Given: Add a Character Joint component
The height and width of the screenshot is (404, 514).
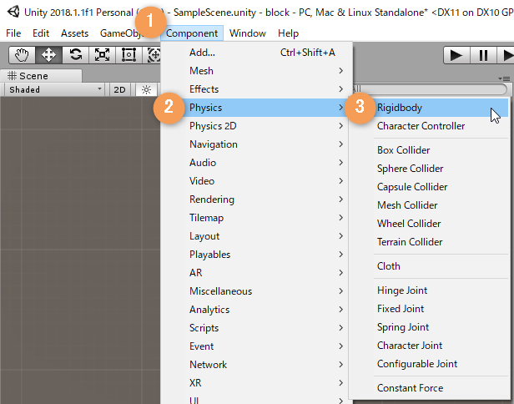Looking at the screenshot, I should 429,346.
